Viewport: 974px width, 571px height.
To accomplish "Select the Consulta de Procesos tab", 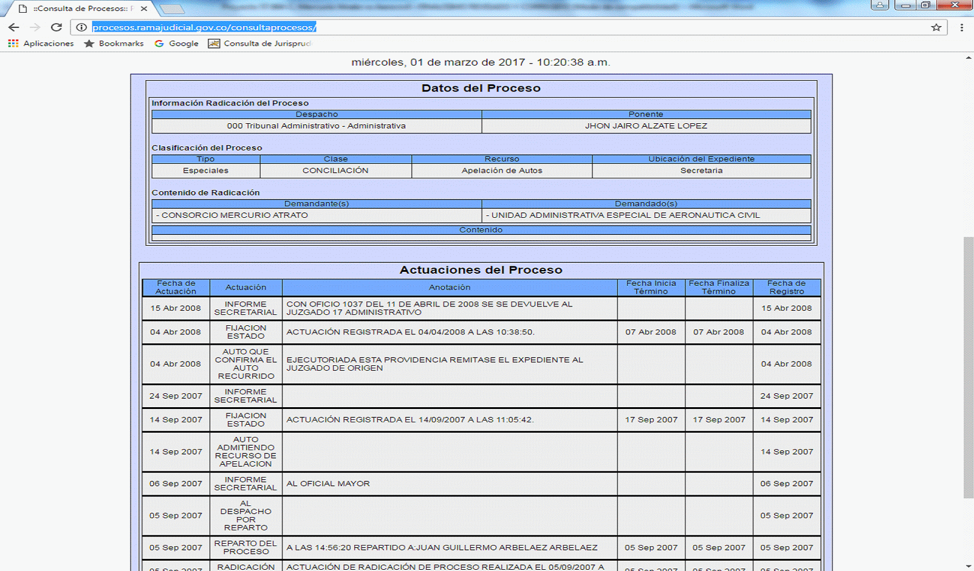I will click(x=79, y=8).
